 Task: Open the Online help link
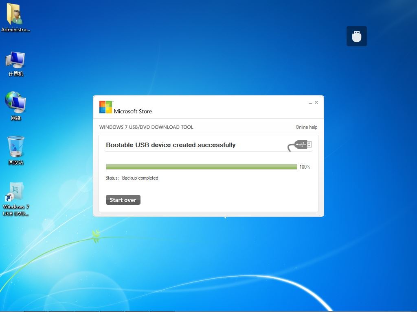(x=306, y=127)
